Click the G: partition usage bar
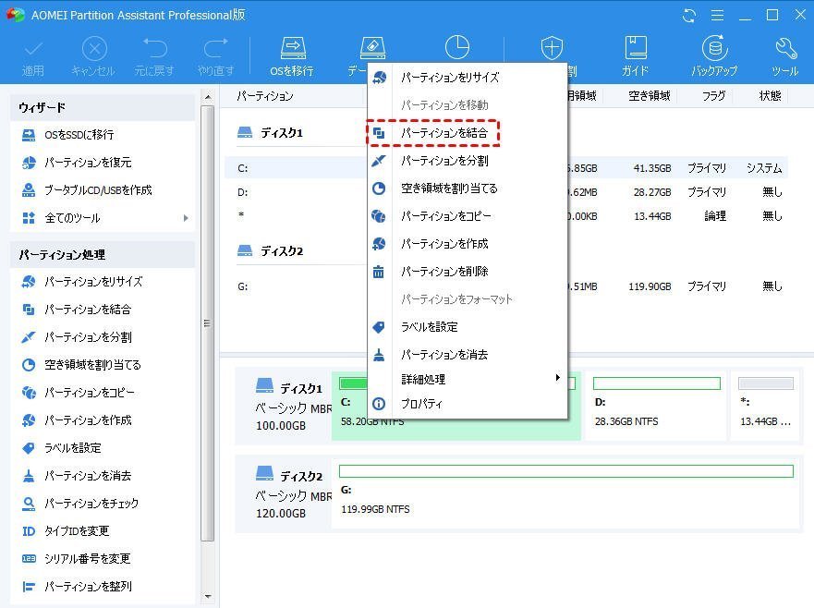Screen dimensions: 814x608 pyautogui.click(x=565, y=471)
